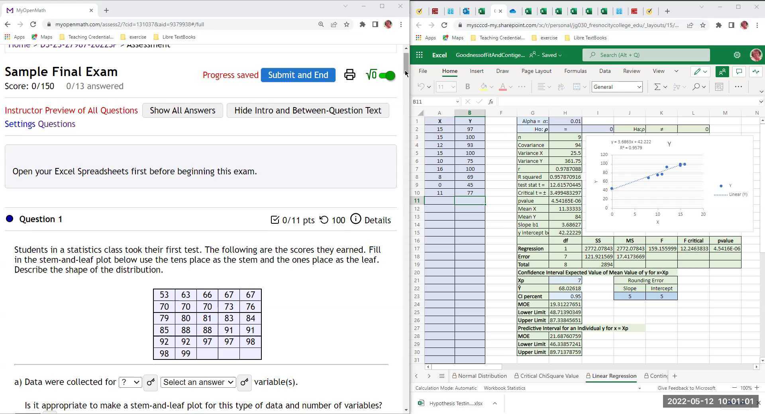Click the Bold formatting button
This screenshot has height=414, width=765.
pyautogui.click(x=467, y=87)
